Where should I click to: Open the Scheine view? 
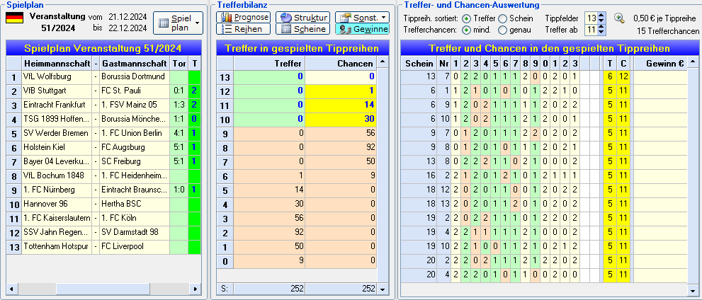click(302, 29)
